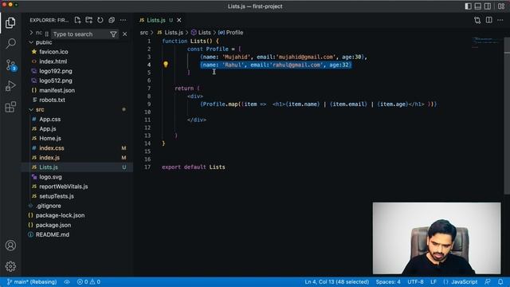510x287 pixels.
Task: Open Customize Layout icon in title bar
Action: (x=501, y=6)
